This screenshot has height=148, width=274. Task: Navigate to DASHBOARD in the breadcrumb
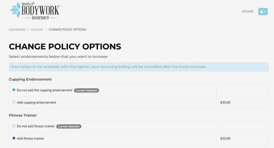pyautogui.click(x=17, y=30)
